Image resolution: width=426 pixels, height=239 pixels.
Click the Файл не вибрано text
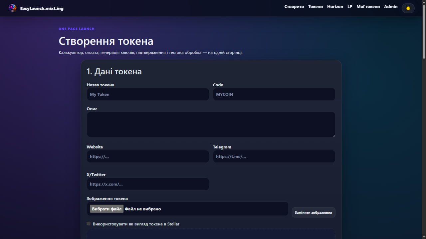click(x=143, y=209)
